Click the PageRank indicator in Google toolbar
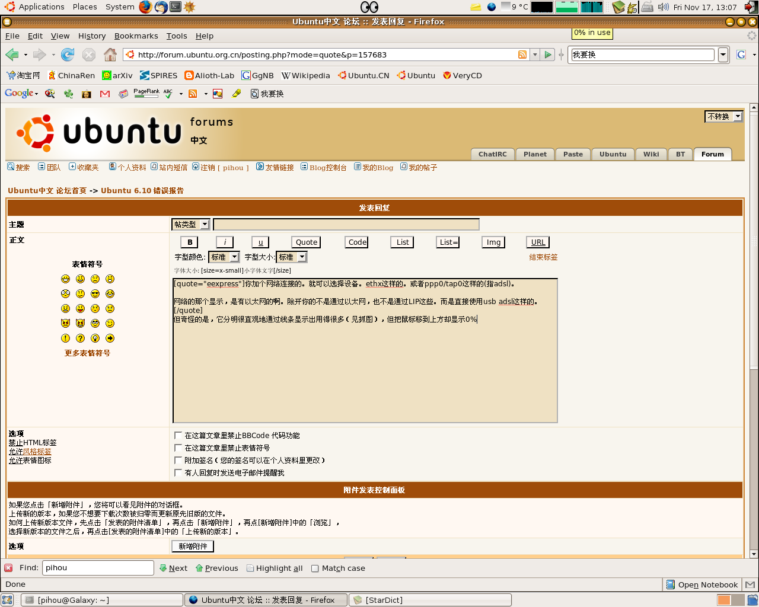The image size is (759, 607). pos(146,93)
